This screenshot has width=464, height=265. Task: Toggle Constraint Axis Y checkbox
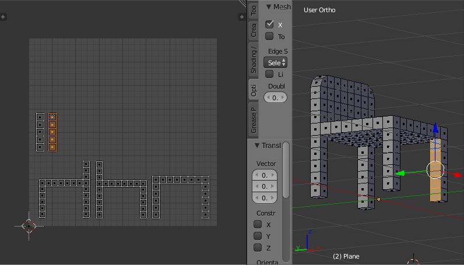click(258, 236)
